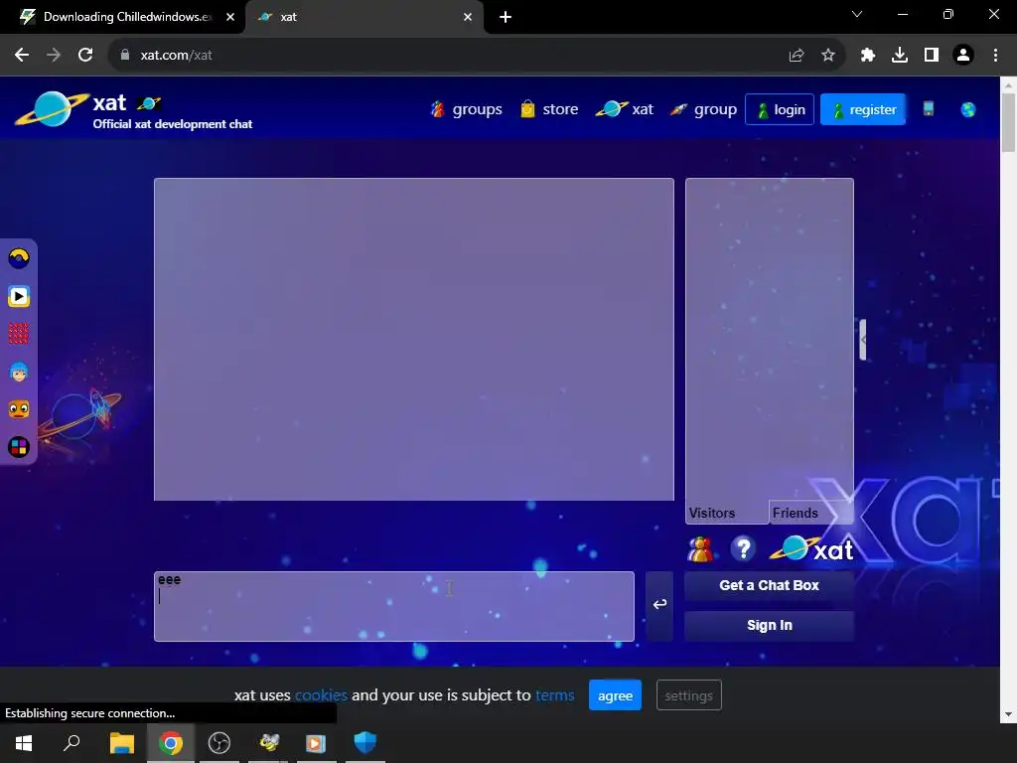
Task: Bookmark this page with the star icon
Action: point(828,56)
